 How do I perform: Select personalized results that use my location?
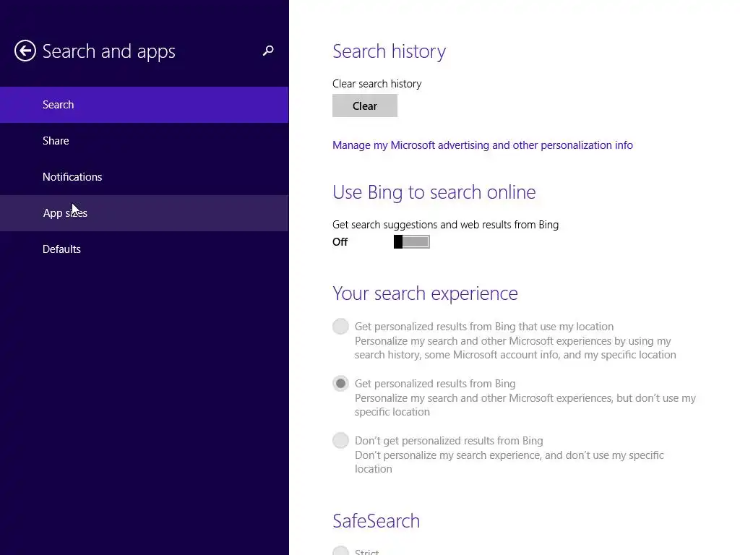pyautogui.click(x=340, y=327)
